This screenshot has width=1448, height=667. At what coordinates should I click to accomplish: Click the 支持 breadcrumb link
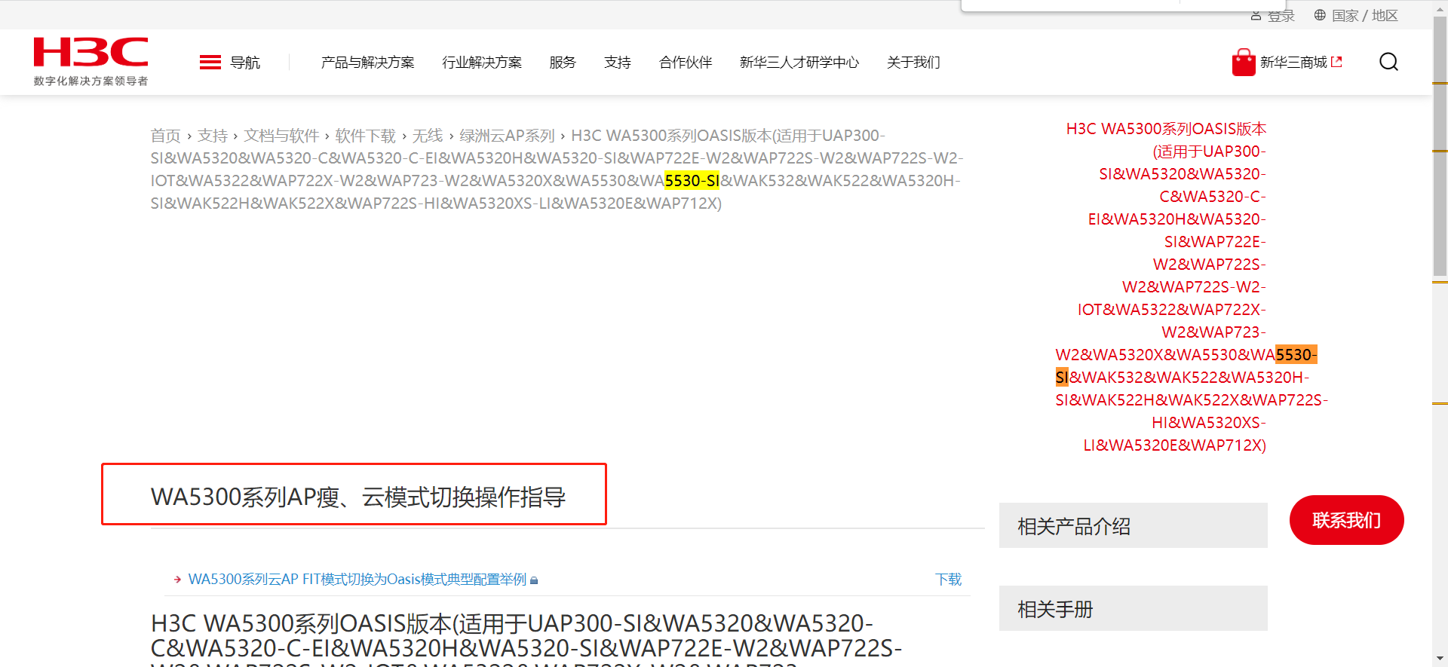[213, 136]
